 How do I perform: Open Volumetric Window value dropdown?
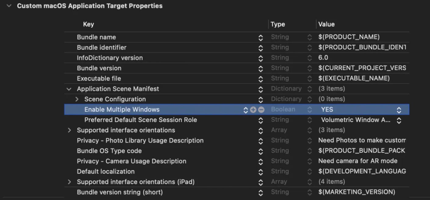pyautogui.click(x=399, y=120)
